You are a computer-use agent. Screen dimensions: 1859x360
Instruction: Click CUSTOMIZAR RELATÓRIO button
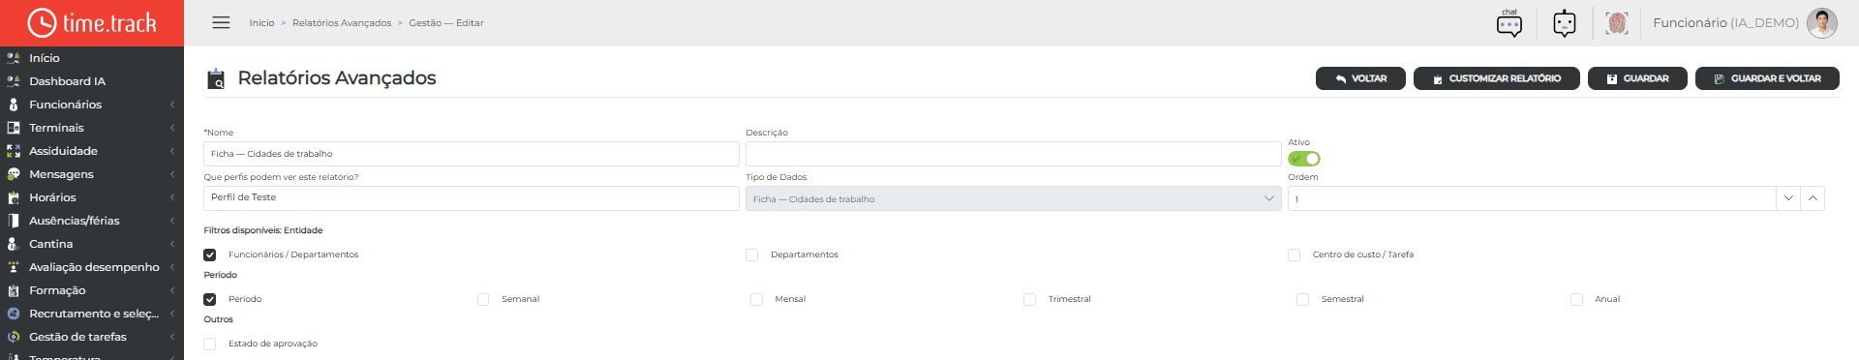(x=1496, y=78)
